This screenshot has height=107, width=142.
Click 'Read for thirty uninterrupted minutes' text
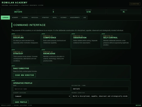pos(25,71)
